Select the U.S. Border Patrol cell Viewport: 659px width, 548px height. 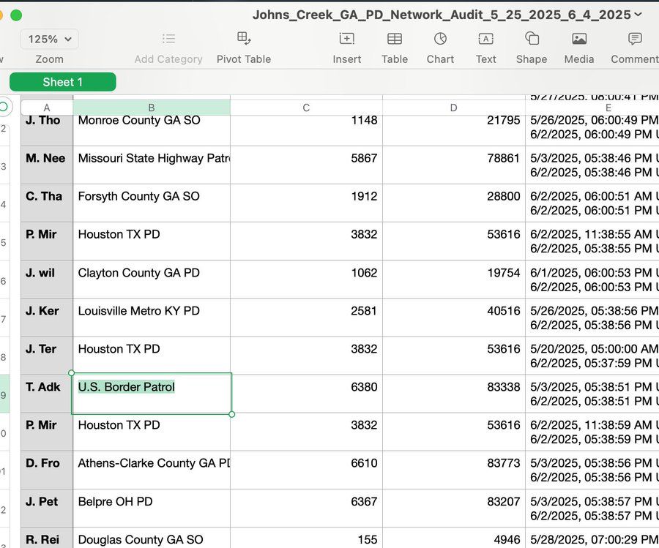coord(152,394)
